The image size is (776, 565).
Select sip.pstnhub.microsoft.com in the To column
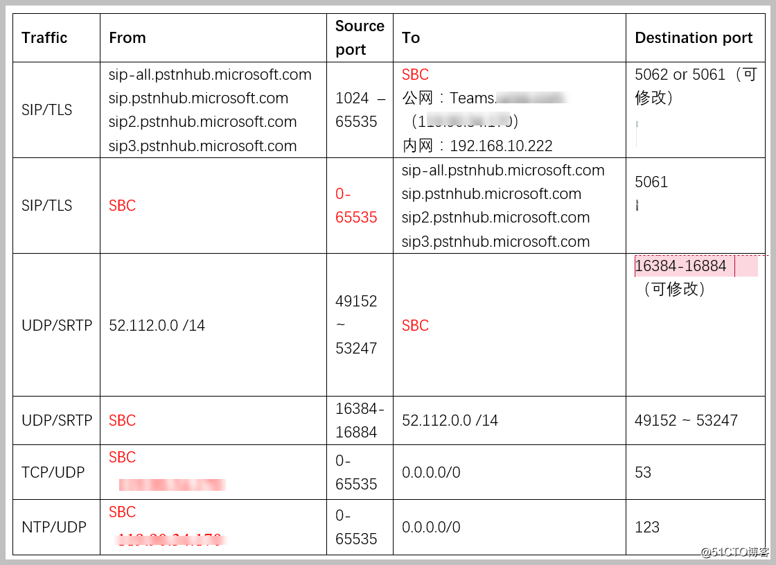(491, 193)
